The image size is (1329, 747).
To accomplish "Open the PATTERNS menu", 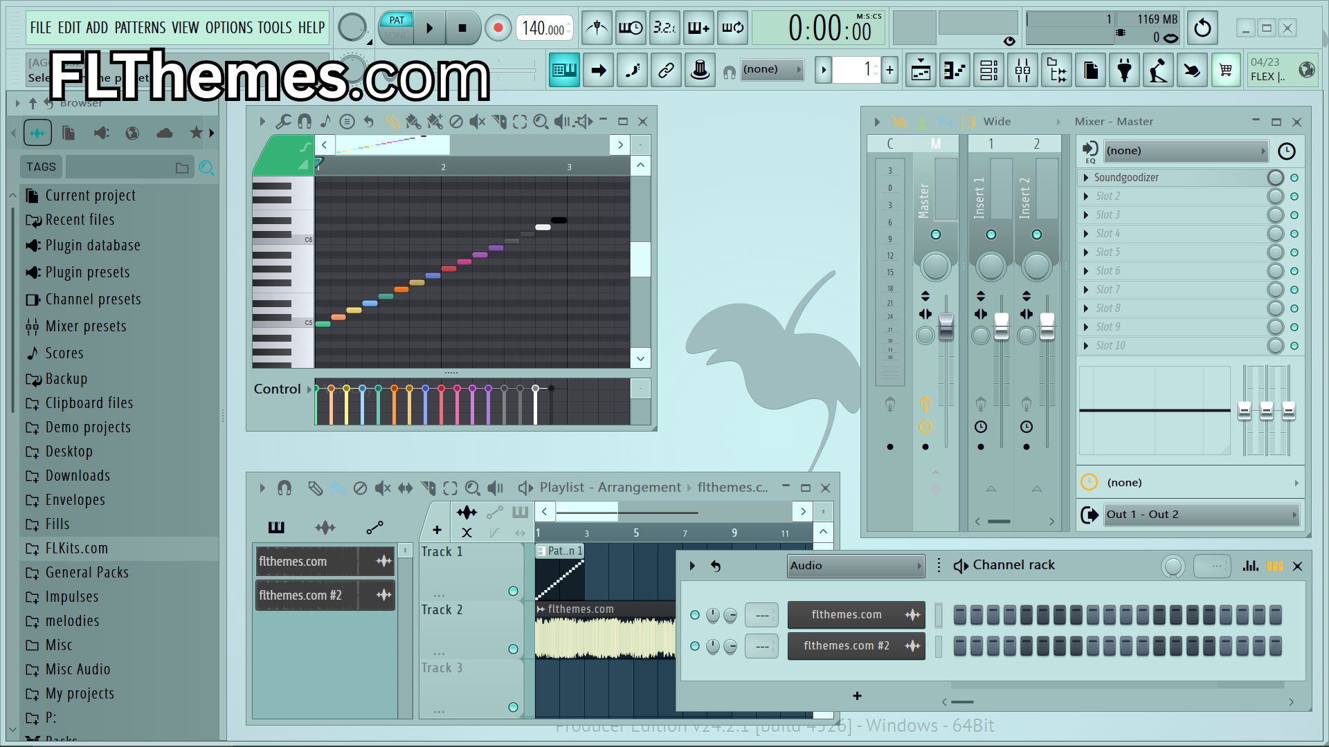I will tap(140, 28).
